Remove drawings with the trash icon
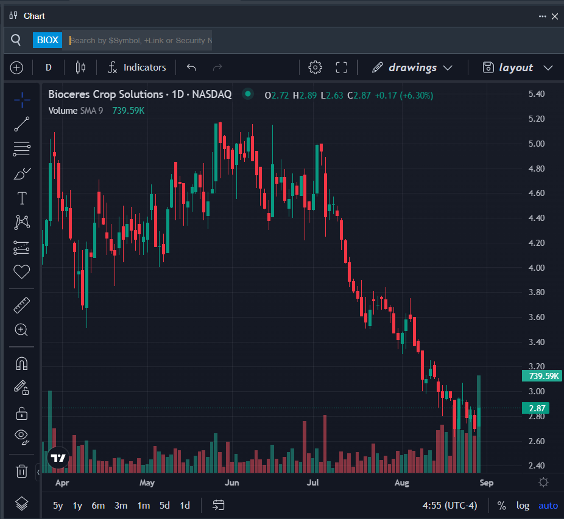 coord(21,470)
